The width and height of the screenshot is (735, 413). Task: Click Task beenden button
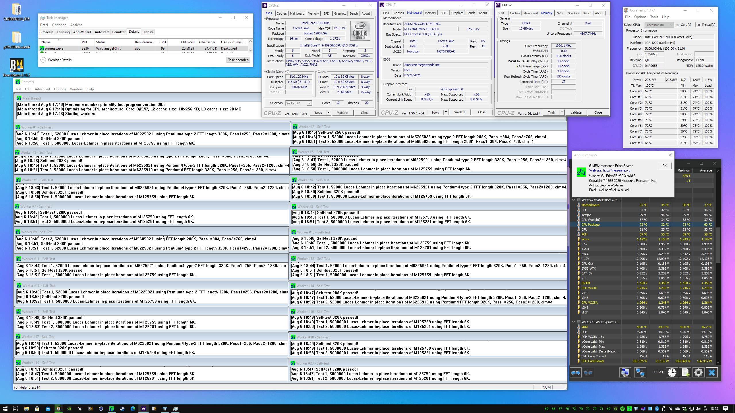click(238, 60)
